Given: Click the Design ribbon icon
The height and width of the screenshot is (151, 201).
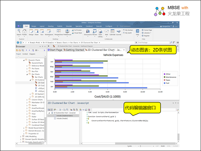Looking at the screenshot, I should [31, 32].
